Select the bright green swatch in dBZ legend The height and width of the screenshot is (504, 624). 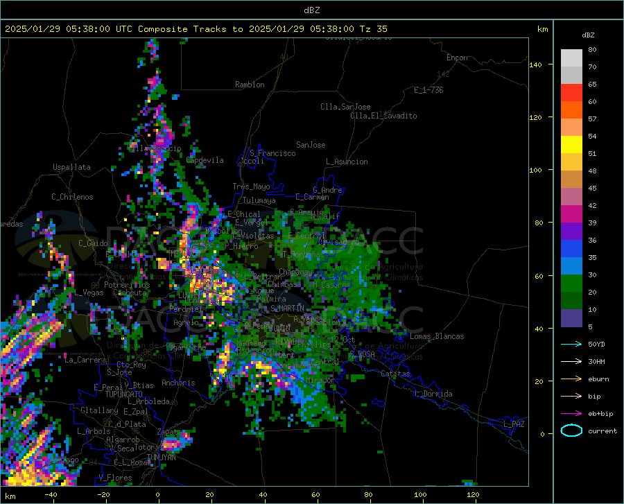(571, 284)
